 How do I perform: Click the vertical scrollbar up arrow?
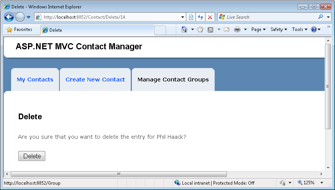328,41
